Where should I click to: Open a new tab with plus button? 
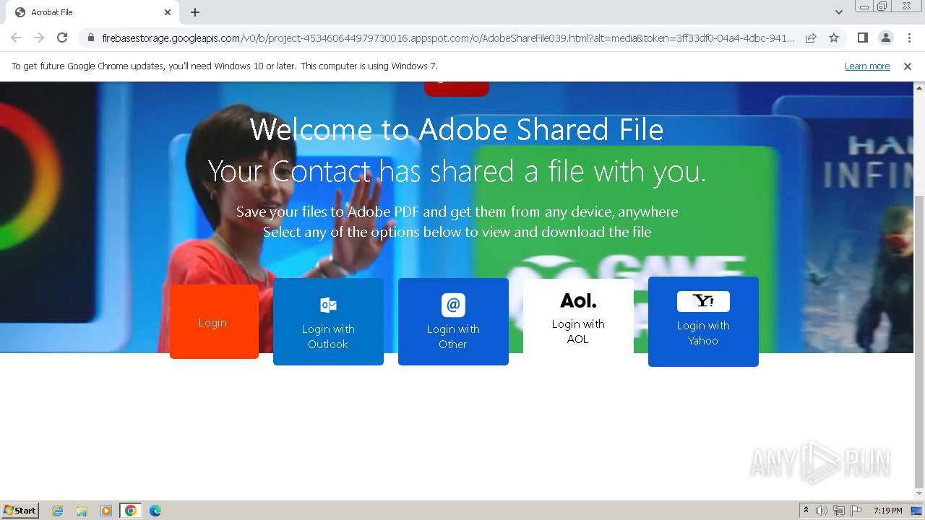point(195,12)
